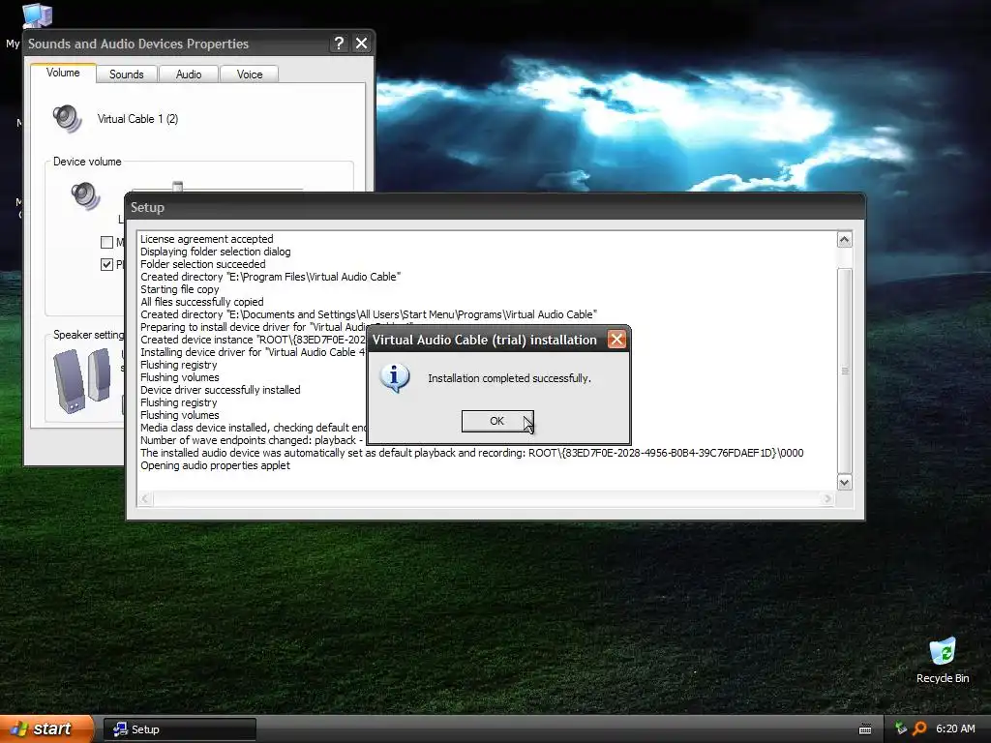
Task: Click the 'All files successfully copied' log line
Action: tap(201, 302)
